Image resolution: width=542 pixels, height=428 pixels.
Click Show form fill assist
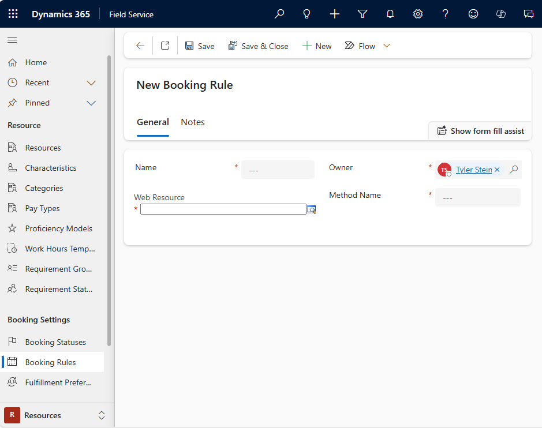click(x=480, y=131)
